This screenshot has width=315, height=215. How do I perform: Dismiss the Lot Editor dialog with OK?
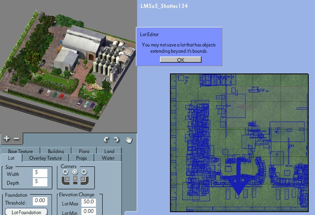pyautogui.click(x=180, y=60)
